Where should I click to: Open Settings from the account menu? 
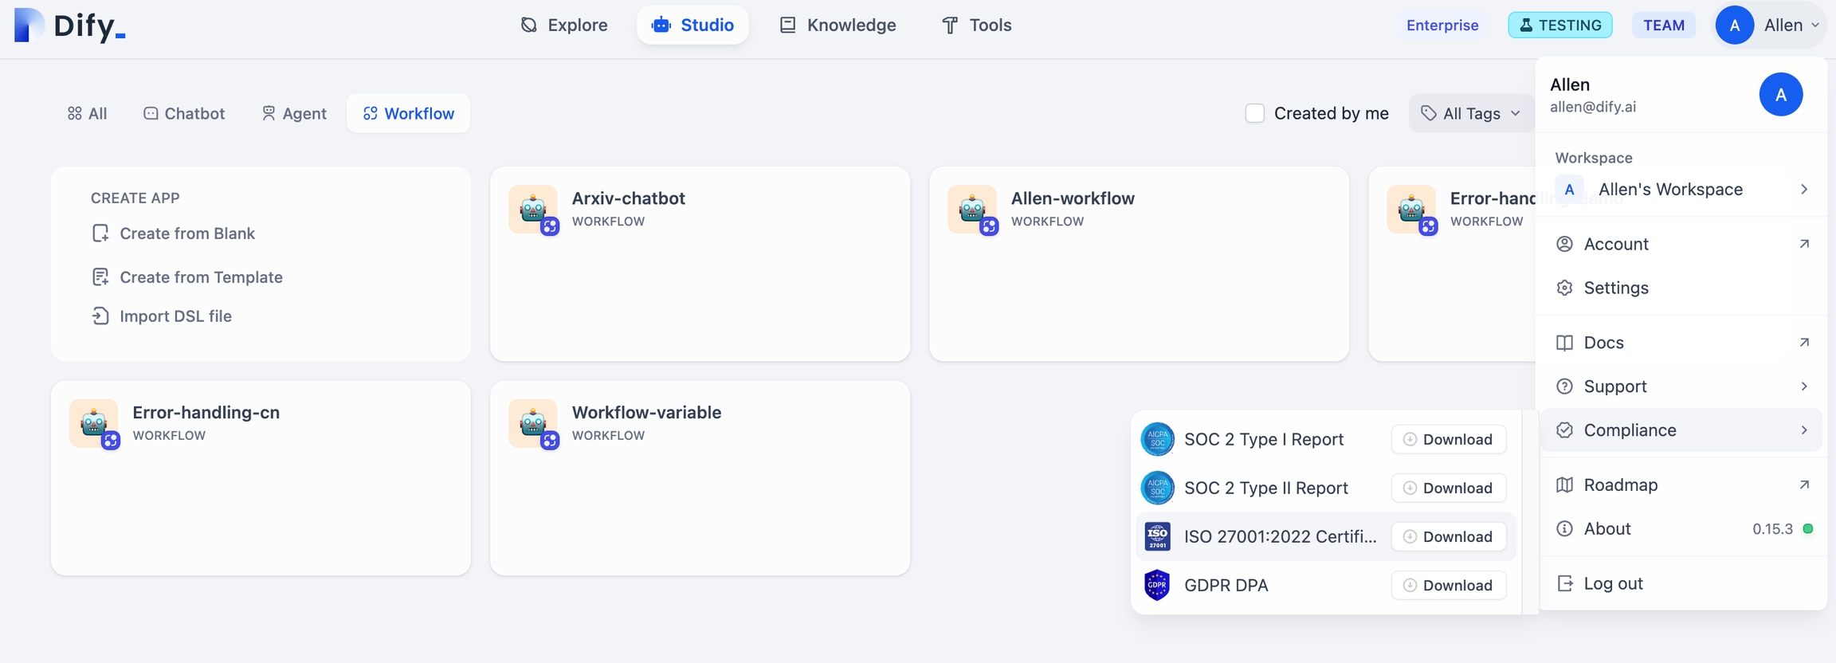(1616, 288)
